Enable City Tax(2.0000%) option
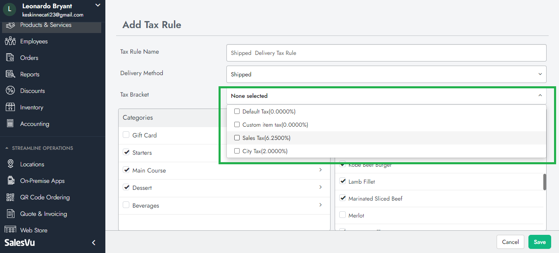The height and width of the screenshot is (253, 559). pyautogui.click(x=237, y=151)
